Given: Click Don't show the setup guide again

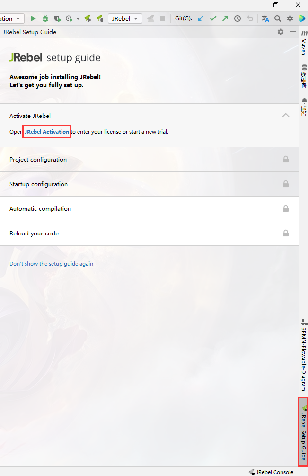Looking at the screenshot, I should pos(51,263).
